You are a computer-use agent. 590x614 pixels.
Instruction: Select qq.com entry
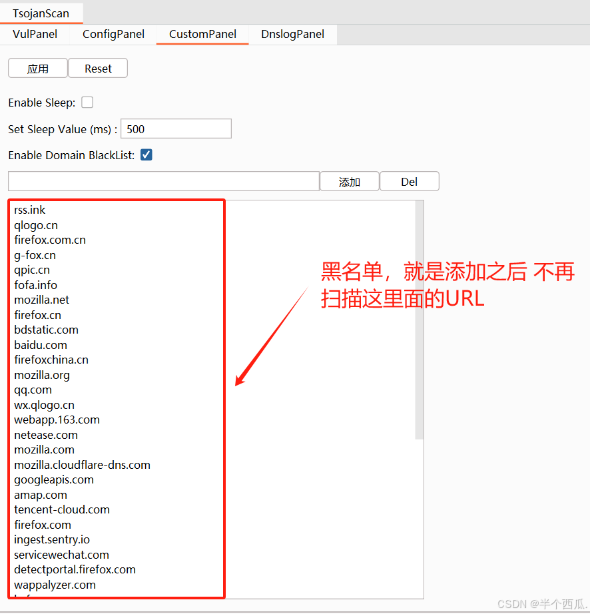click(33, 390)
